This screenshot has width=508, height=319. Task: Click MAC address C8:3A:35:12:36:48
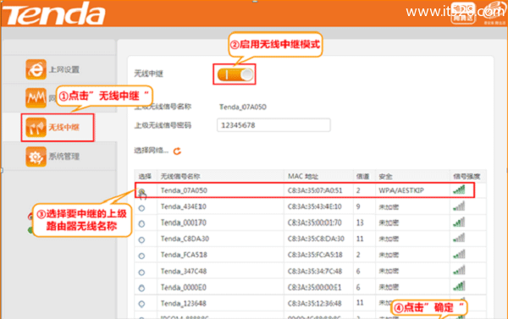[x=315, y=304]
